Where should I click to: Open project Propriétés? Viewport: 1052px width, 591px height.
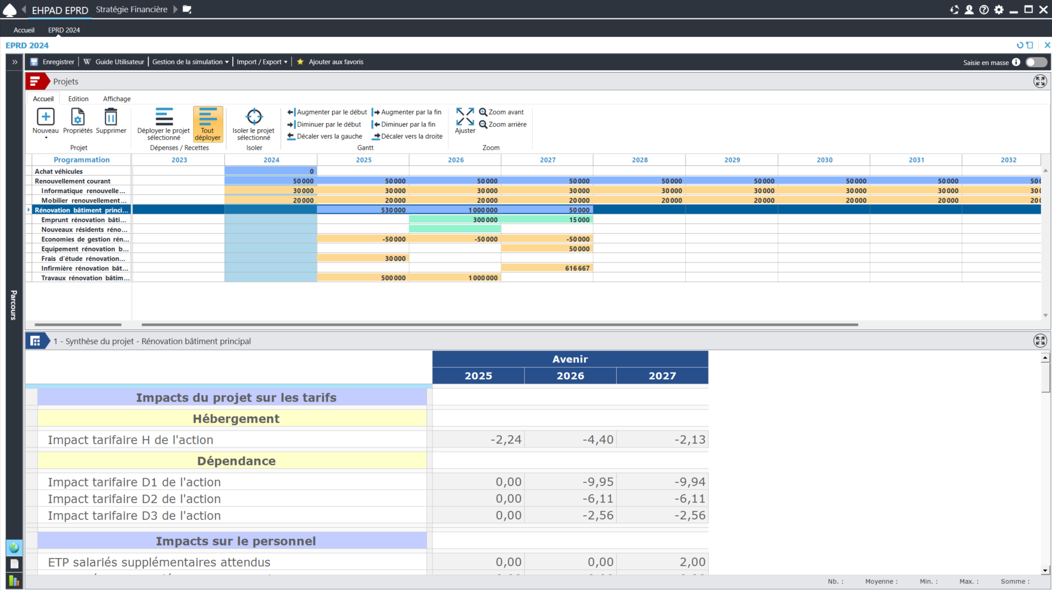(78, 121)
